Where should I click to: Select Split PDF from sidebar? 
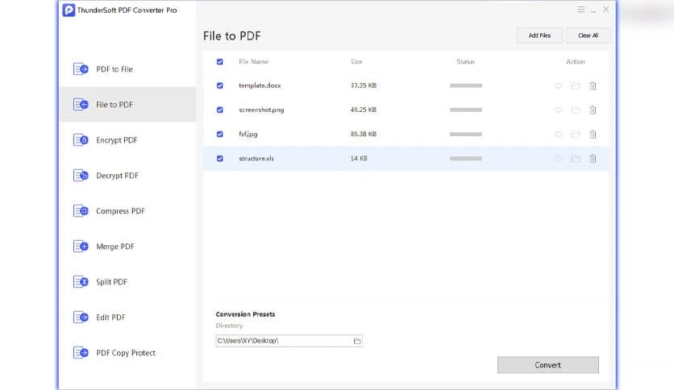pyautogui.click(x=127, y=282)
